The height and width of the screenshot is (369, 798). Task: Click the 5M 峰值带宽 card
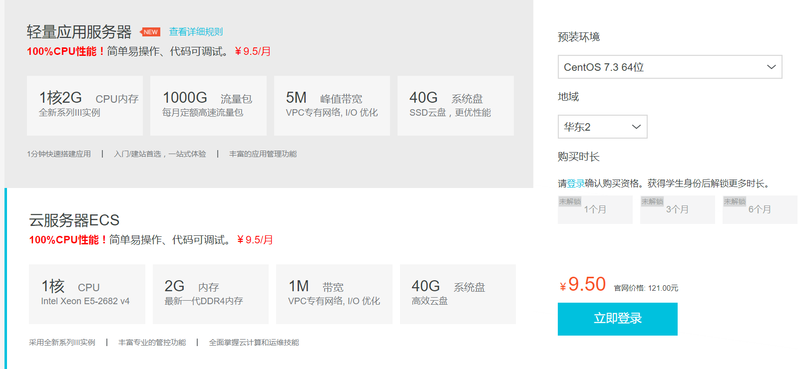tap(332, 106)
